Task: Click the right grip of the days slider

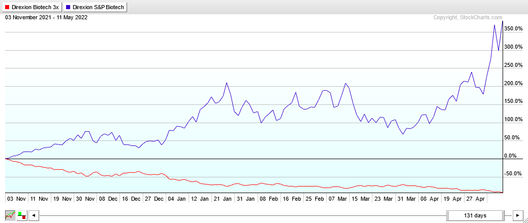Action: tap(503, 215)
